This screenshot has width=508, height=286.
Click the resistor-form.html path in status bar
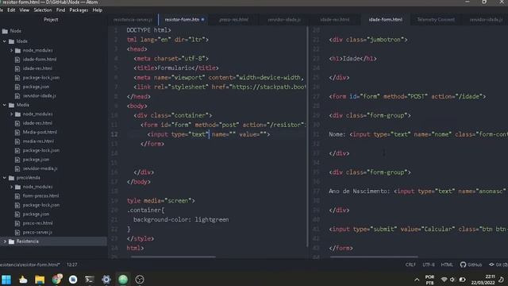(x=30, y=265)
